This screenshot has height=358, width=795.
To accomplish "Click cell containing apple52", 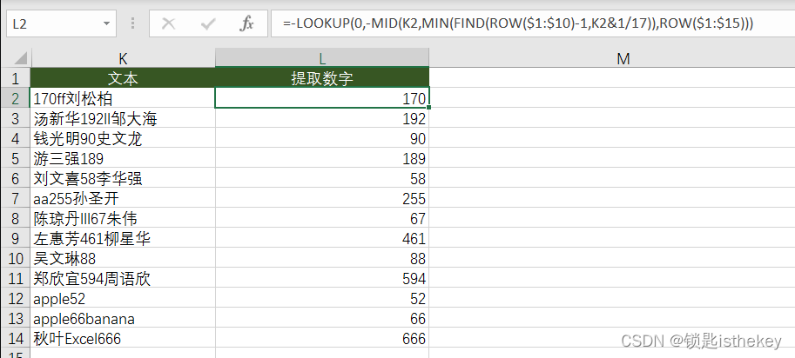I will (123, 298).
